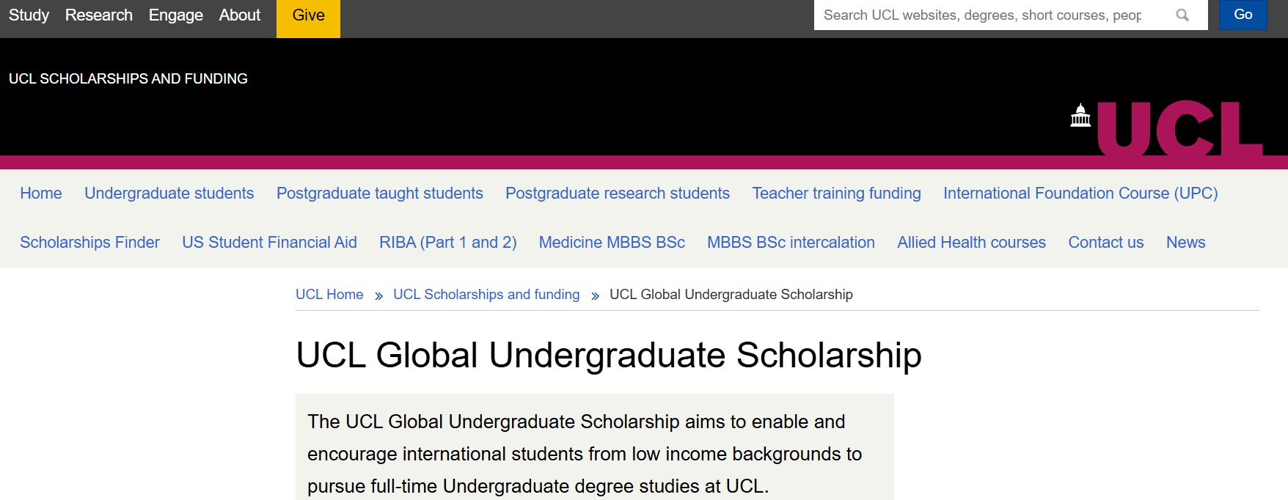The height and width of the screenshot is (500, 1288).
Task: Click UCL Scholarships and funding breadcrumb
Action: 486,295
